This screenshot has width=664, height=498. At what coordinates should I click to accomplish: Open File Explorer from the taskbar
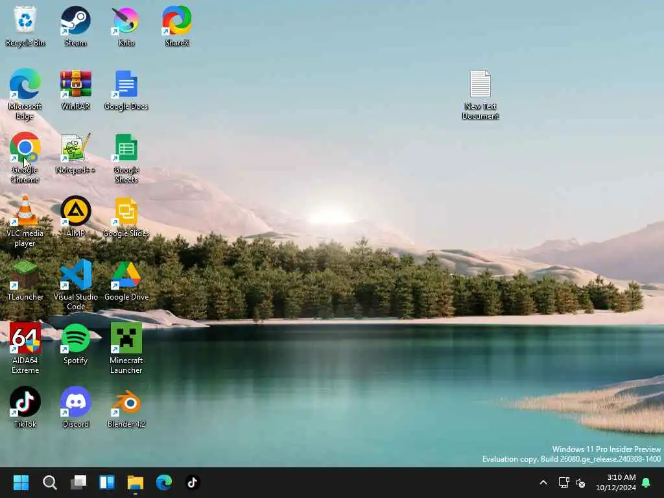pos(136,482)
